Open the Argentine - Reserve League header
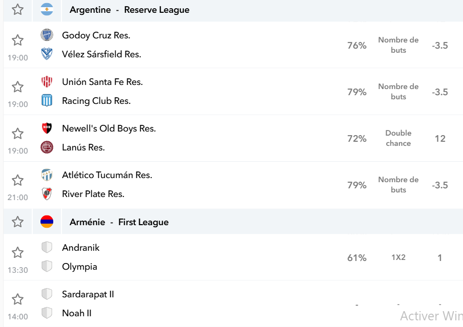 coord(130,10)
